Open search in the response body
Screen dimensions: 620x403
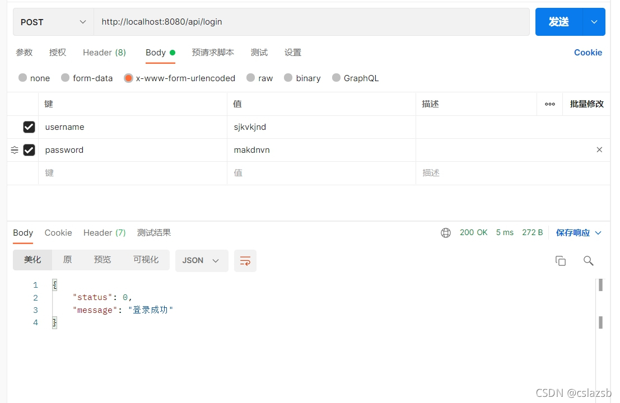coord(589,261)
